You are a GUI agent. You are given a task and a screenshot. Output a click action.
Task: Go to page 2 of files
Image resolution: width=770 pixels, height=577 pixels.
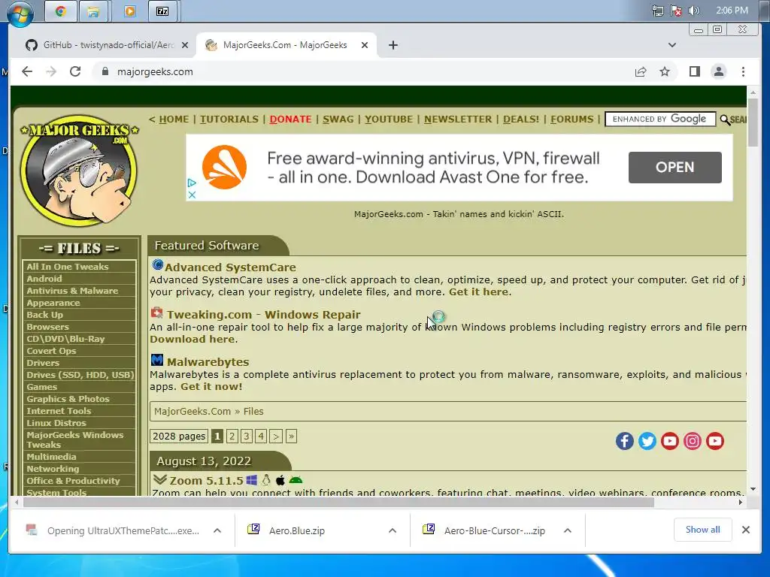pyautogui.click(x=232, y=437)
